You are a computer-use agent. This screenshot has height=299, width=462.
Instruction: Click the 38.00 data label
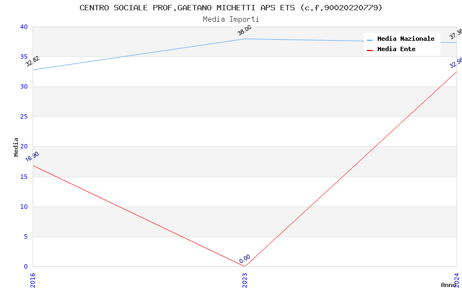[244, 30]
